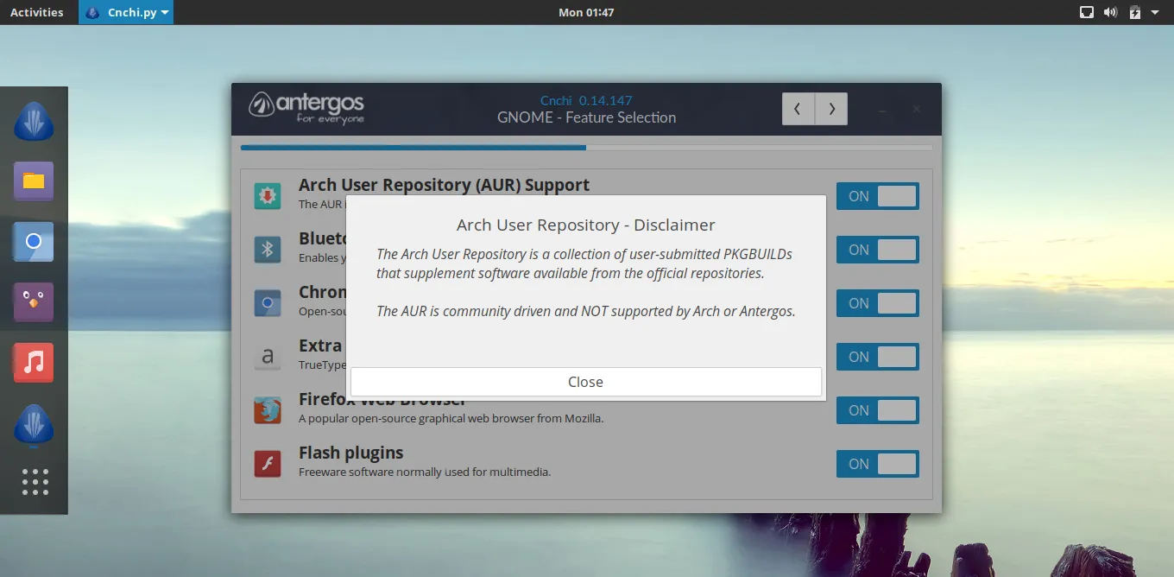The height and width of the screenshot is (577, 1174).
Task: Open the Activities overview
Action: 36,12
